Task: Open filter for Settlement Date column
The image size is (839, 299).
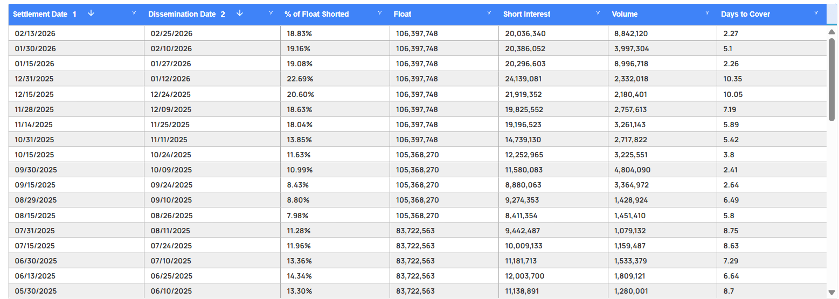Action: [x=134, y=13]
